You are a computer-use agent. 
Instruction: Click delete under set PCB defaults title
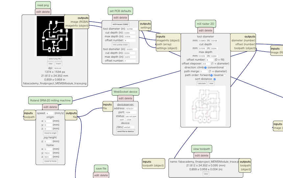coord(123,17)
